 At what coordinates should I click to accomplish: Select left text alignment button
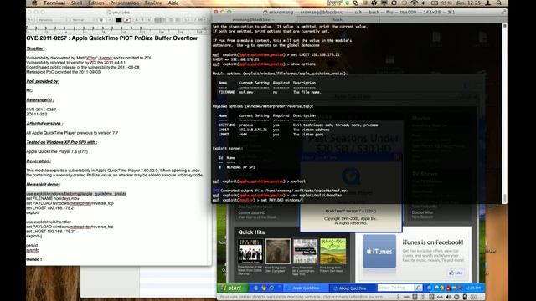pos(157,20)
